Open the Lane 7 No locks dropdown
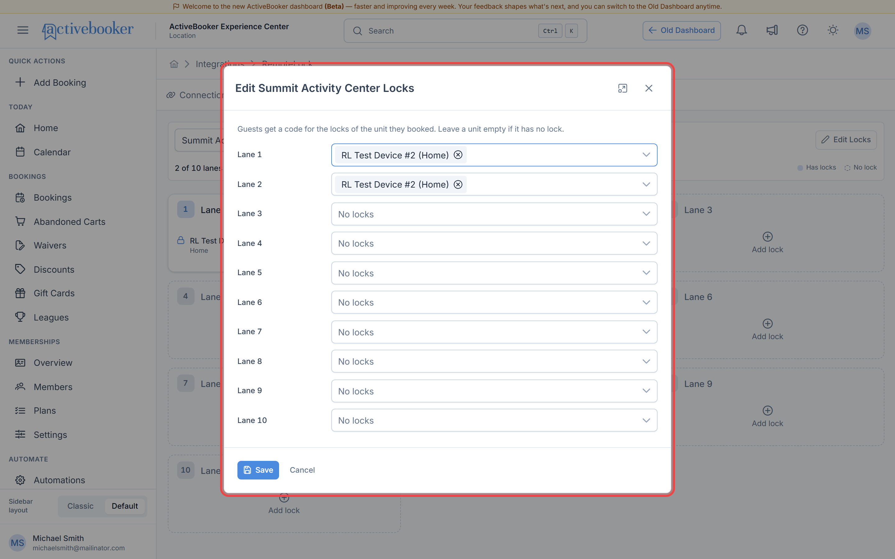This screenshot has height=559, width=895. pyautogui.click(x=494, y=332)
